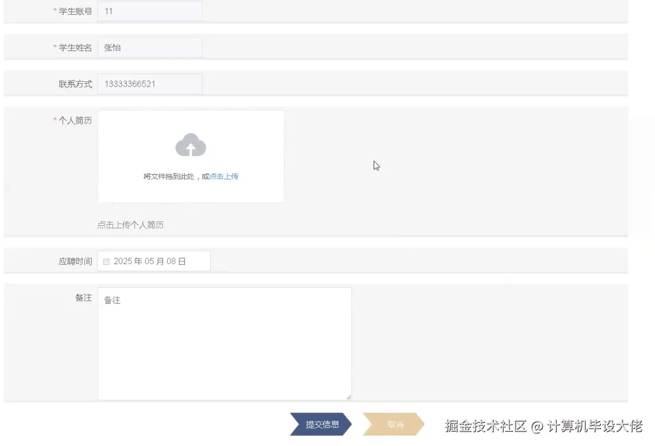Click inside the 学生账号 account field
Viewport: 655px width, 446px height.
tap(148, 10)
